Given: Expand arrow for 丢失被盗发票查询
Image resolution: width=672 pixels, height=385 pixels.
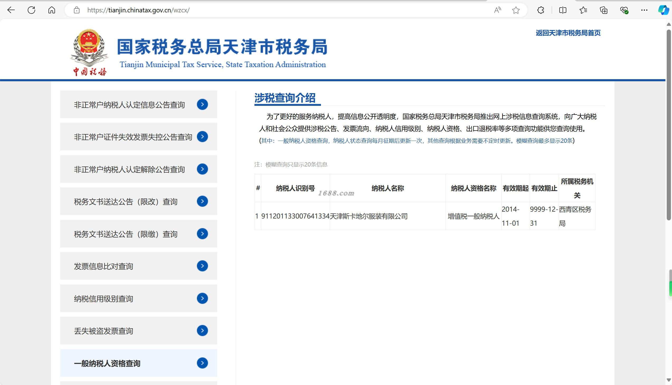Looking at the screenshot, I should coord(202,331).
